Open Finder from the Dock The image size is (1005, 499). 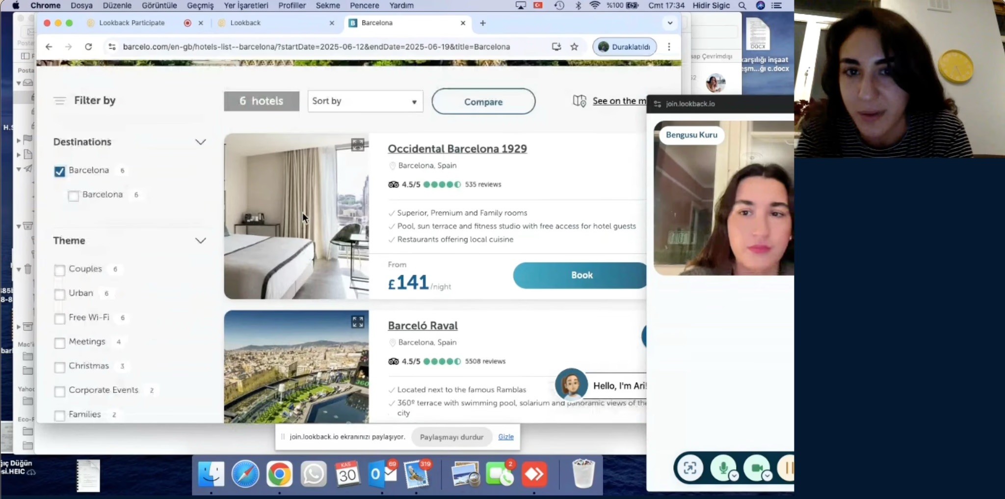211,474
